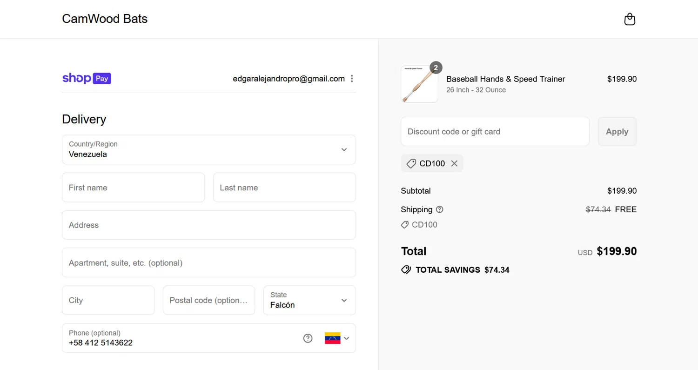Focus the Last name field
Viewport: 698px width, 370px height.
click(284, 188)
